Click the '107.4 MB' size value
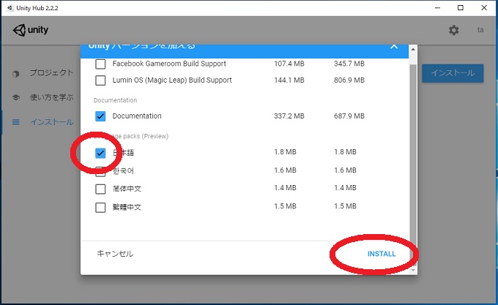498x305 pixels. [x=289, y=64]
